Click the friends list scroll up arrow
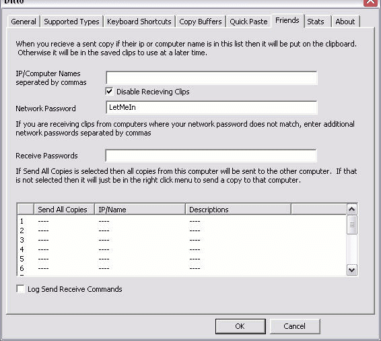Image resolution: width=381 pixels, height=341 pixels. 352,210
